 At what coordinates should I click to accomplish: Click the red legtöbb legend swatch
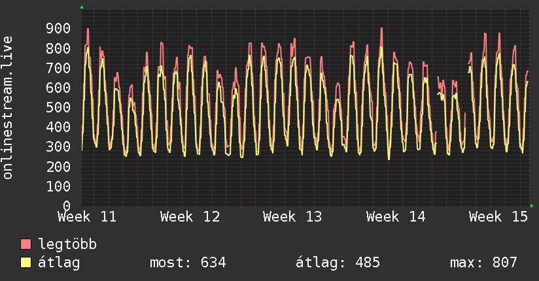point(26,244)
